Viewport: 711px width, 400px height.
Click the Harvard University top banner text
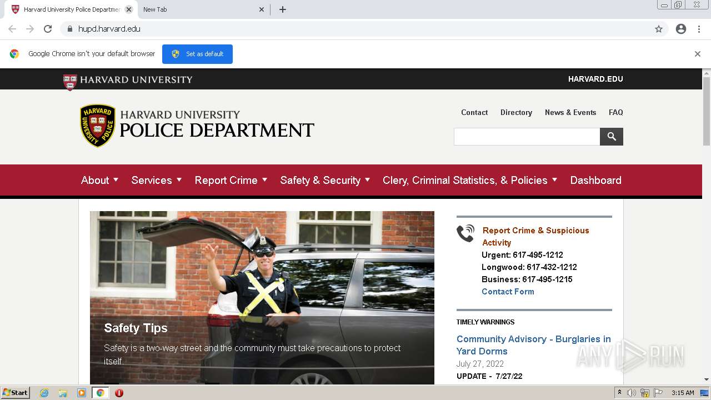[x=136, y=79]
